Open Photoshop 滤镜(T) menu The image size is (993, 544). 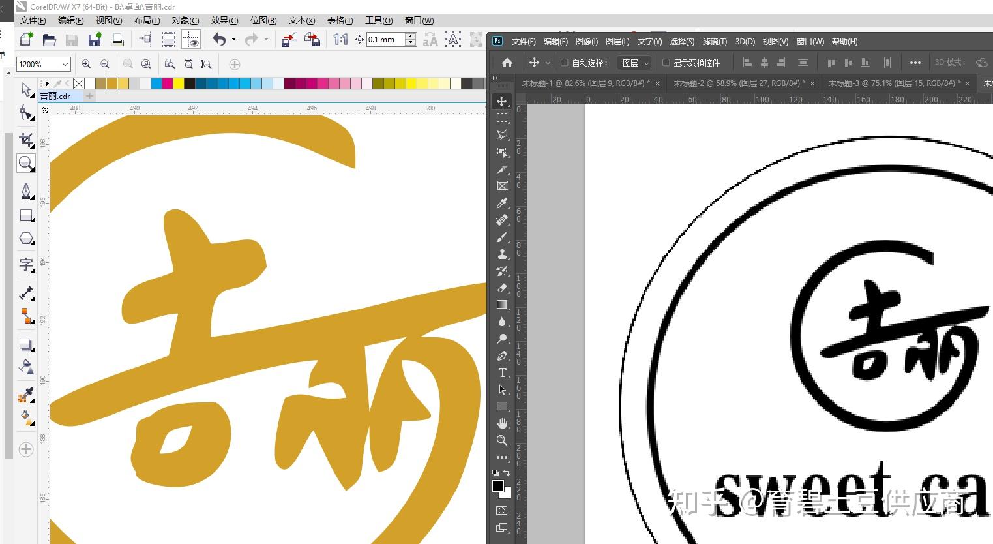715,41
